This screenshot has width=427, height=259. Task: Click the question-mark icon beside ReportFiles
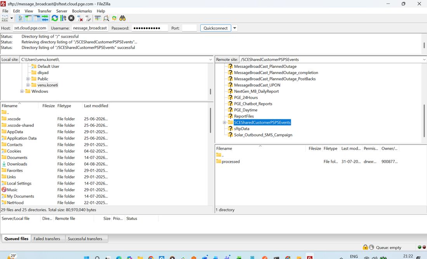pos(230,116)
